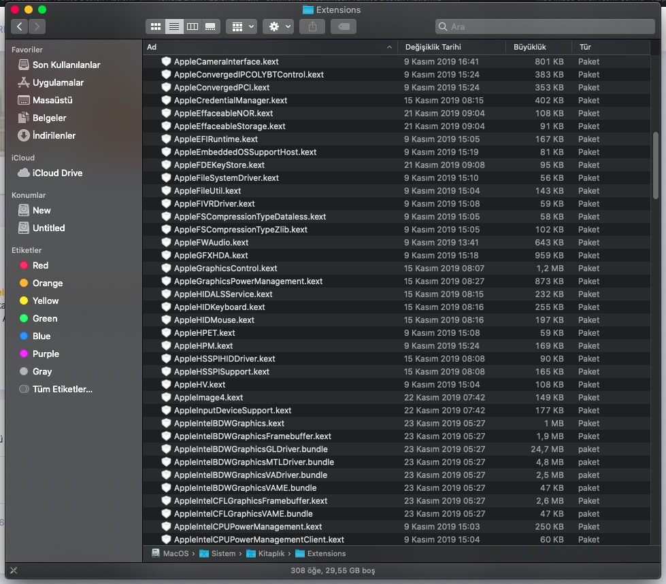Open the gear action menu

279,27
